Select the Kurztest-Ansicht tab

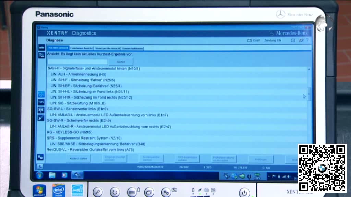(x=58, y=48)
